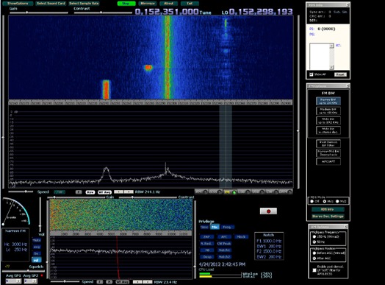Toggle Post Demod BP Filter
385x285 pixels.
click(328, 144)
